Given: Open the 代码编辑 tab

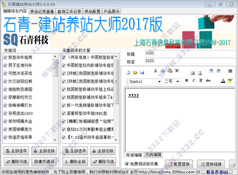Looking at the screenshot, I should coord(153,155).
